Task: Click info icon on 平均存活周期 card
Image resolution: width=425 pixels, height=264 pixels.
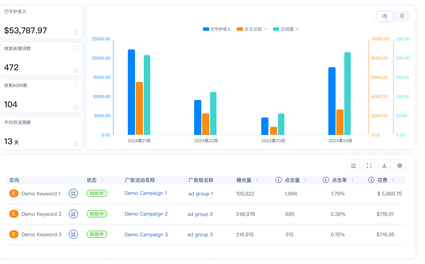Action: [76, 144]
